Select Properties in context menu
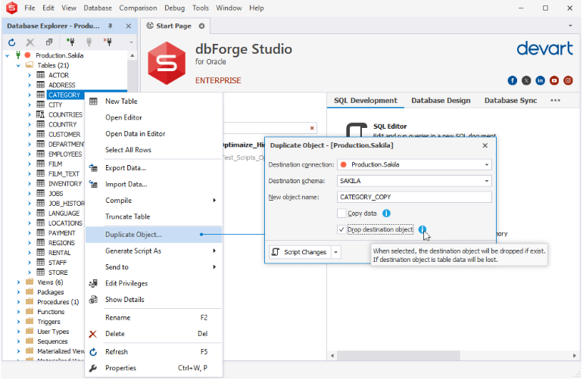This screenshot has width=583, height=380. point(154,368)
